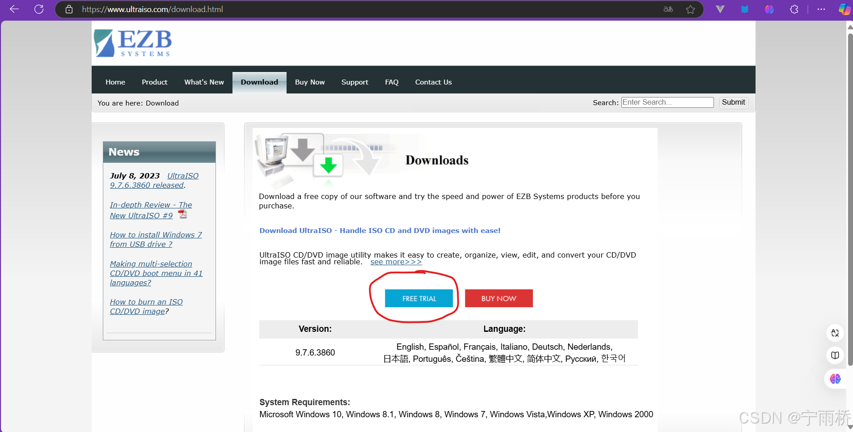Image resolution: width=853 pixels, height=432 pixels.
Task: Click the 'You are here: Download' breadcrumb
Action: (x=138, y=103)
